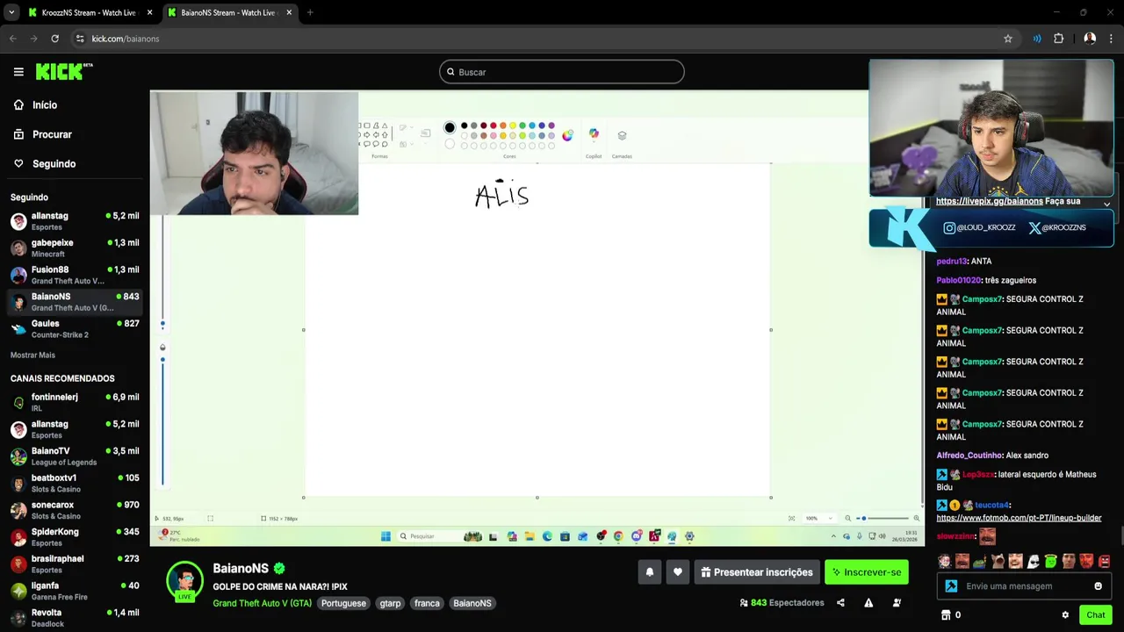Screen dimensions: 1124x632
Task: Open the Kick hamburger menu
Action: click(18, 72)
